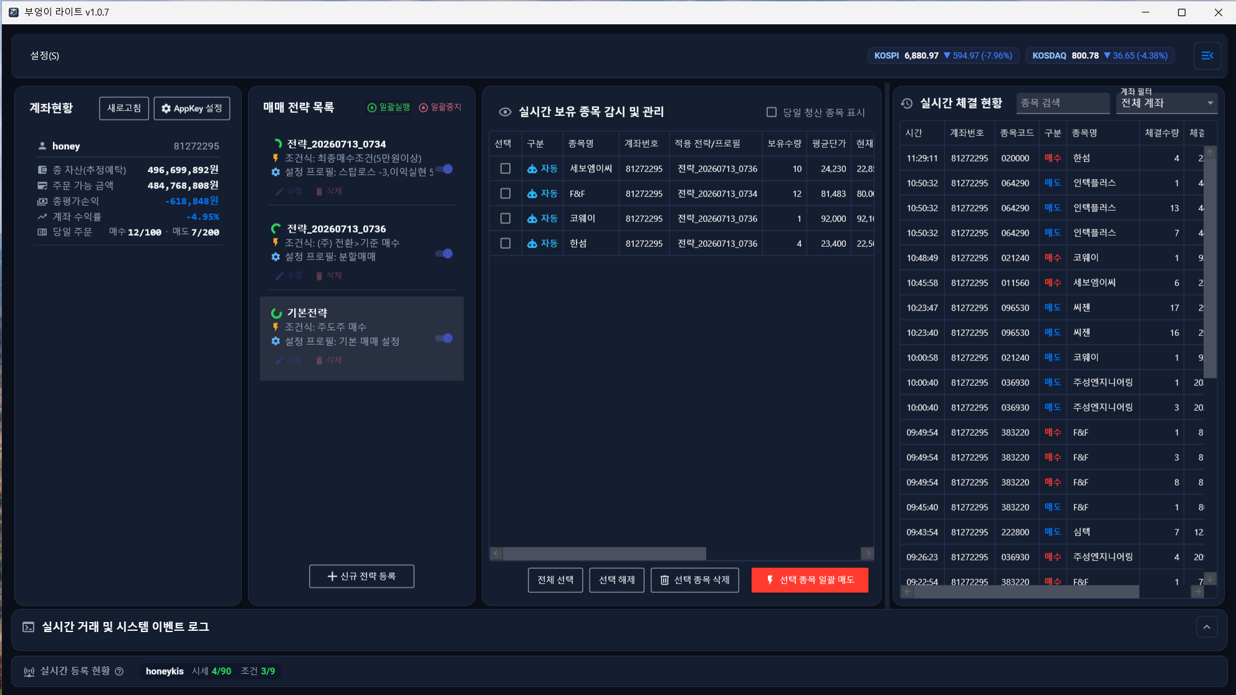Check the 당일 청산 종목 표시 checkbox
This screenshot has height=695, width=1236.
772,112
